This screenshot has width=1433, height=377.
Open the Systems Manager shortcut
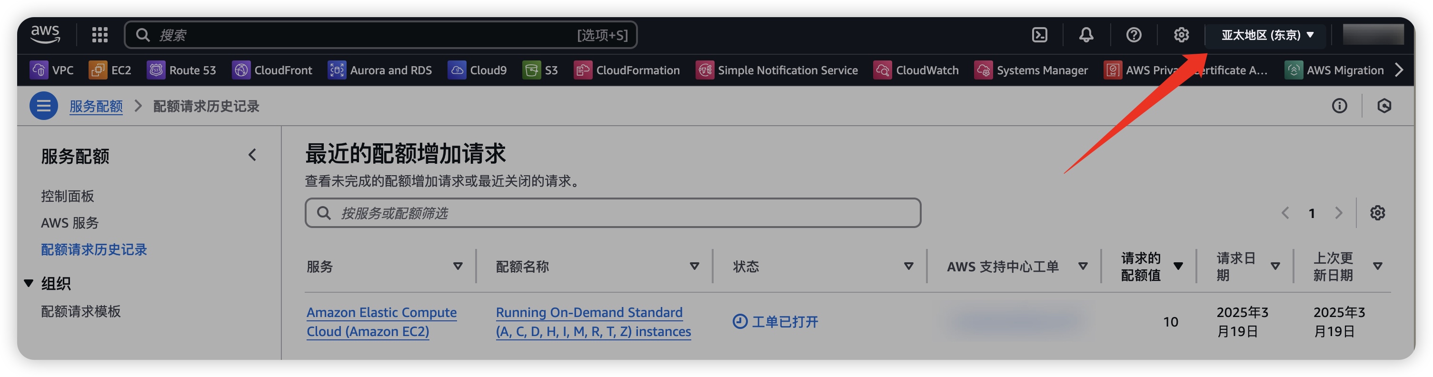(x=1031, y=70)
